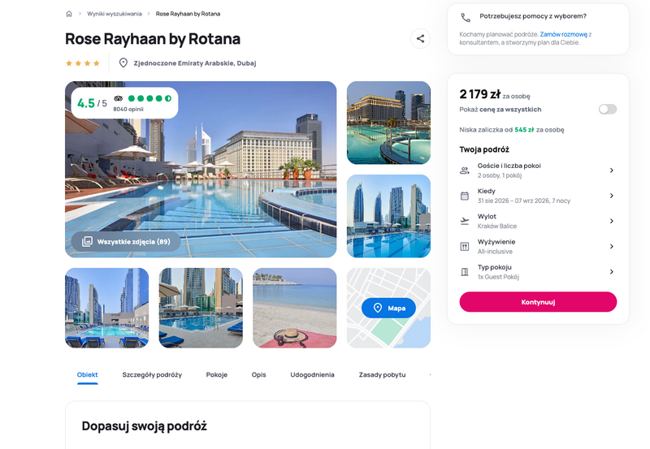Open the Wyżywienie All-inclusive selector

pyautogui.click(x=611, y=246)
